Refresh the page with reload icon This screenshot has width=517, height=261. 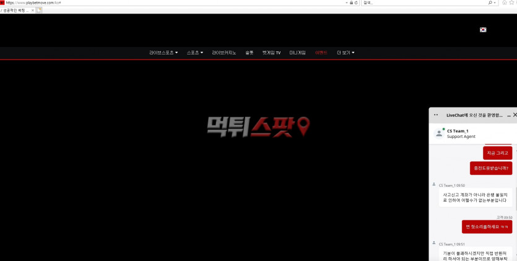[356, 2]
